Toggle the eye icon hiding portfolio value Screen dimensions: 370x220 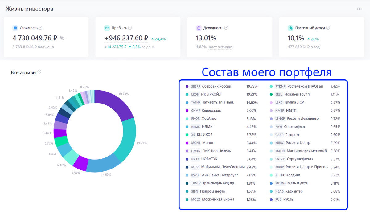coord(62,38)
